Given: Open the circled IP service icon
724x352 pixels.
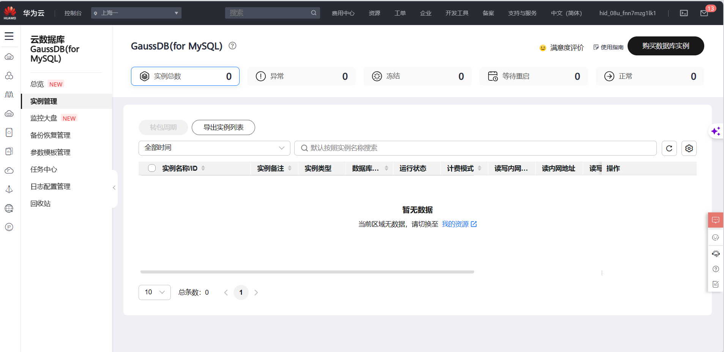Looking at the screenshot, I should coord(9,227).
